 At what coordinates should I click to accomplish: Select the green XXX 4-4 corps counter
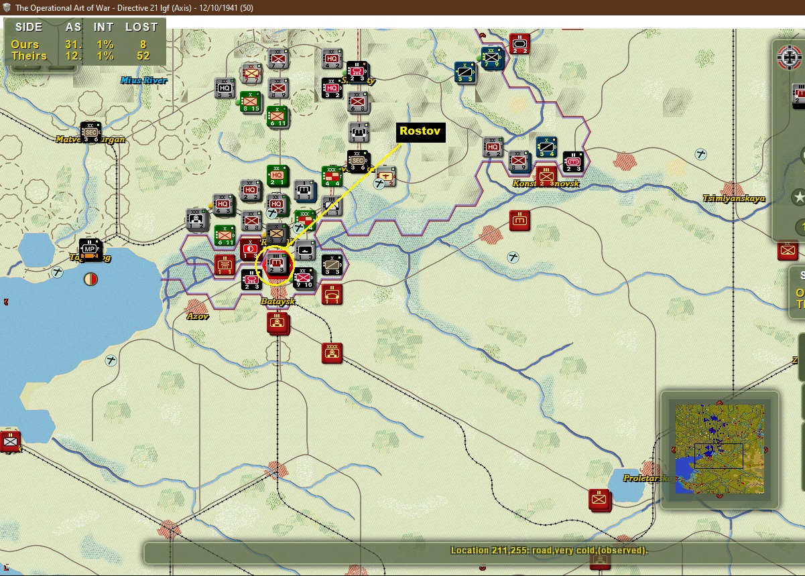(x=332, y=176)
